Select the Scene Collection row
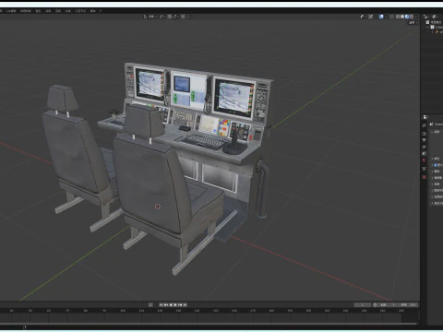443x332 pixels. [434, 22]
